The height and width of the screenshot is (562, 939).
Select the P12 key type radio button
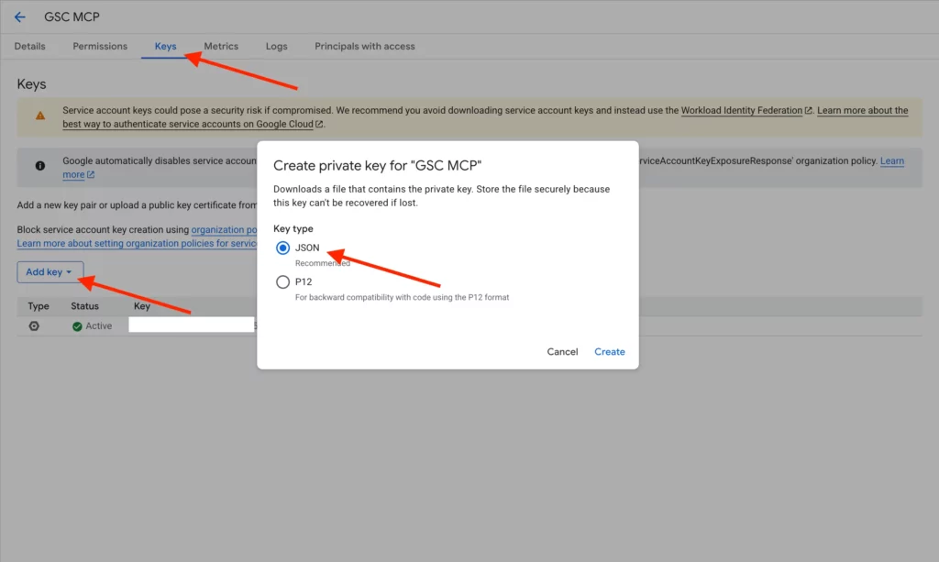coord(282,281)
